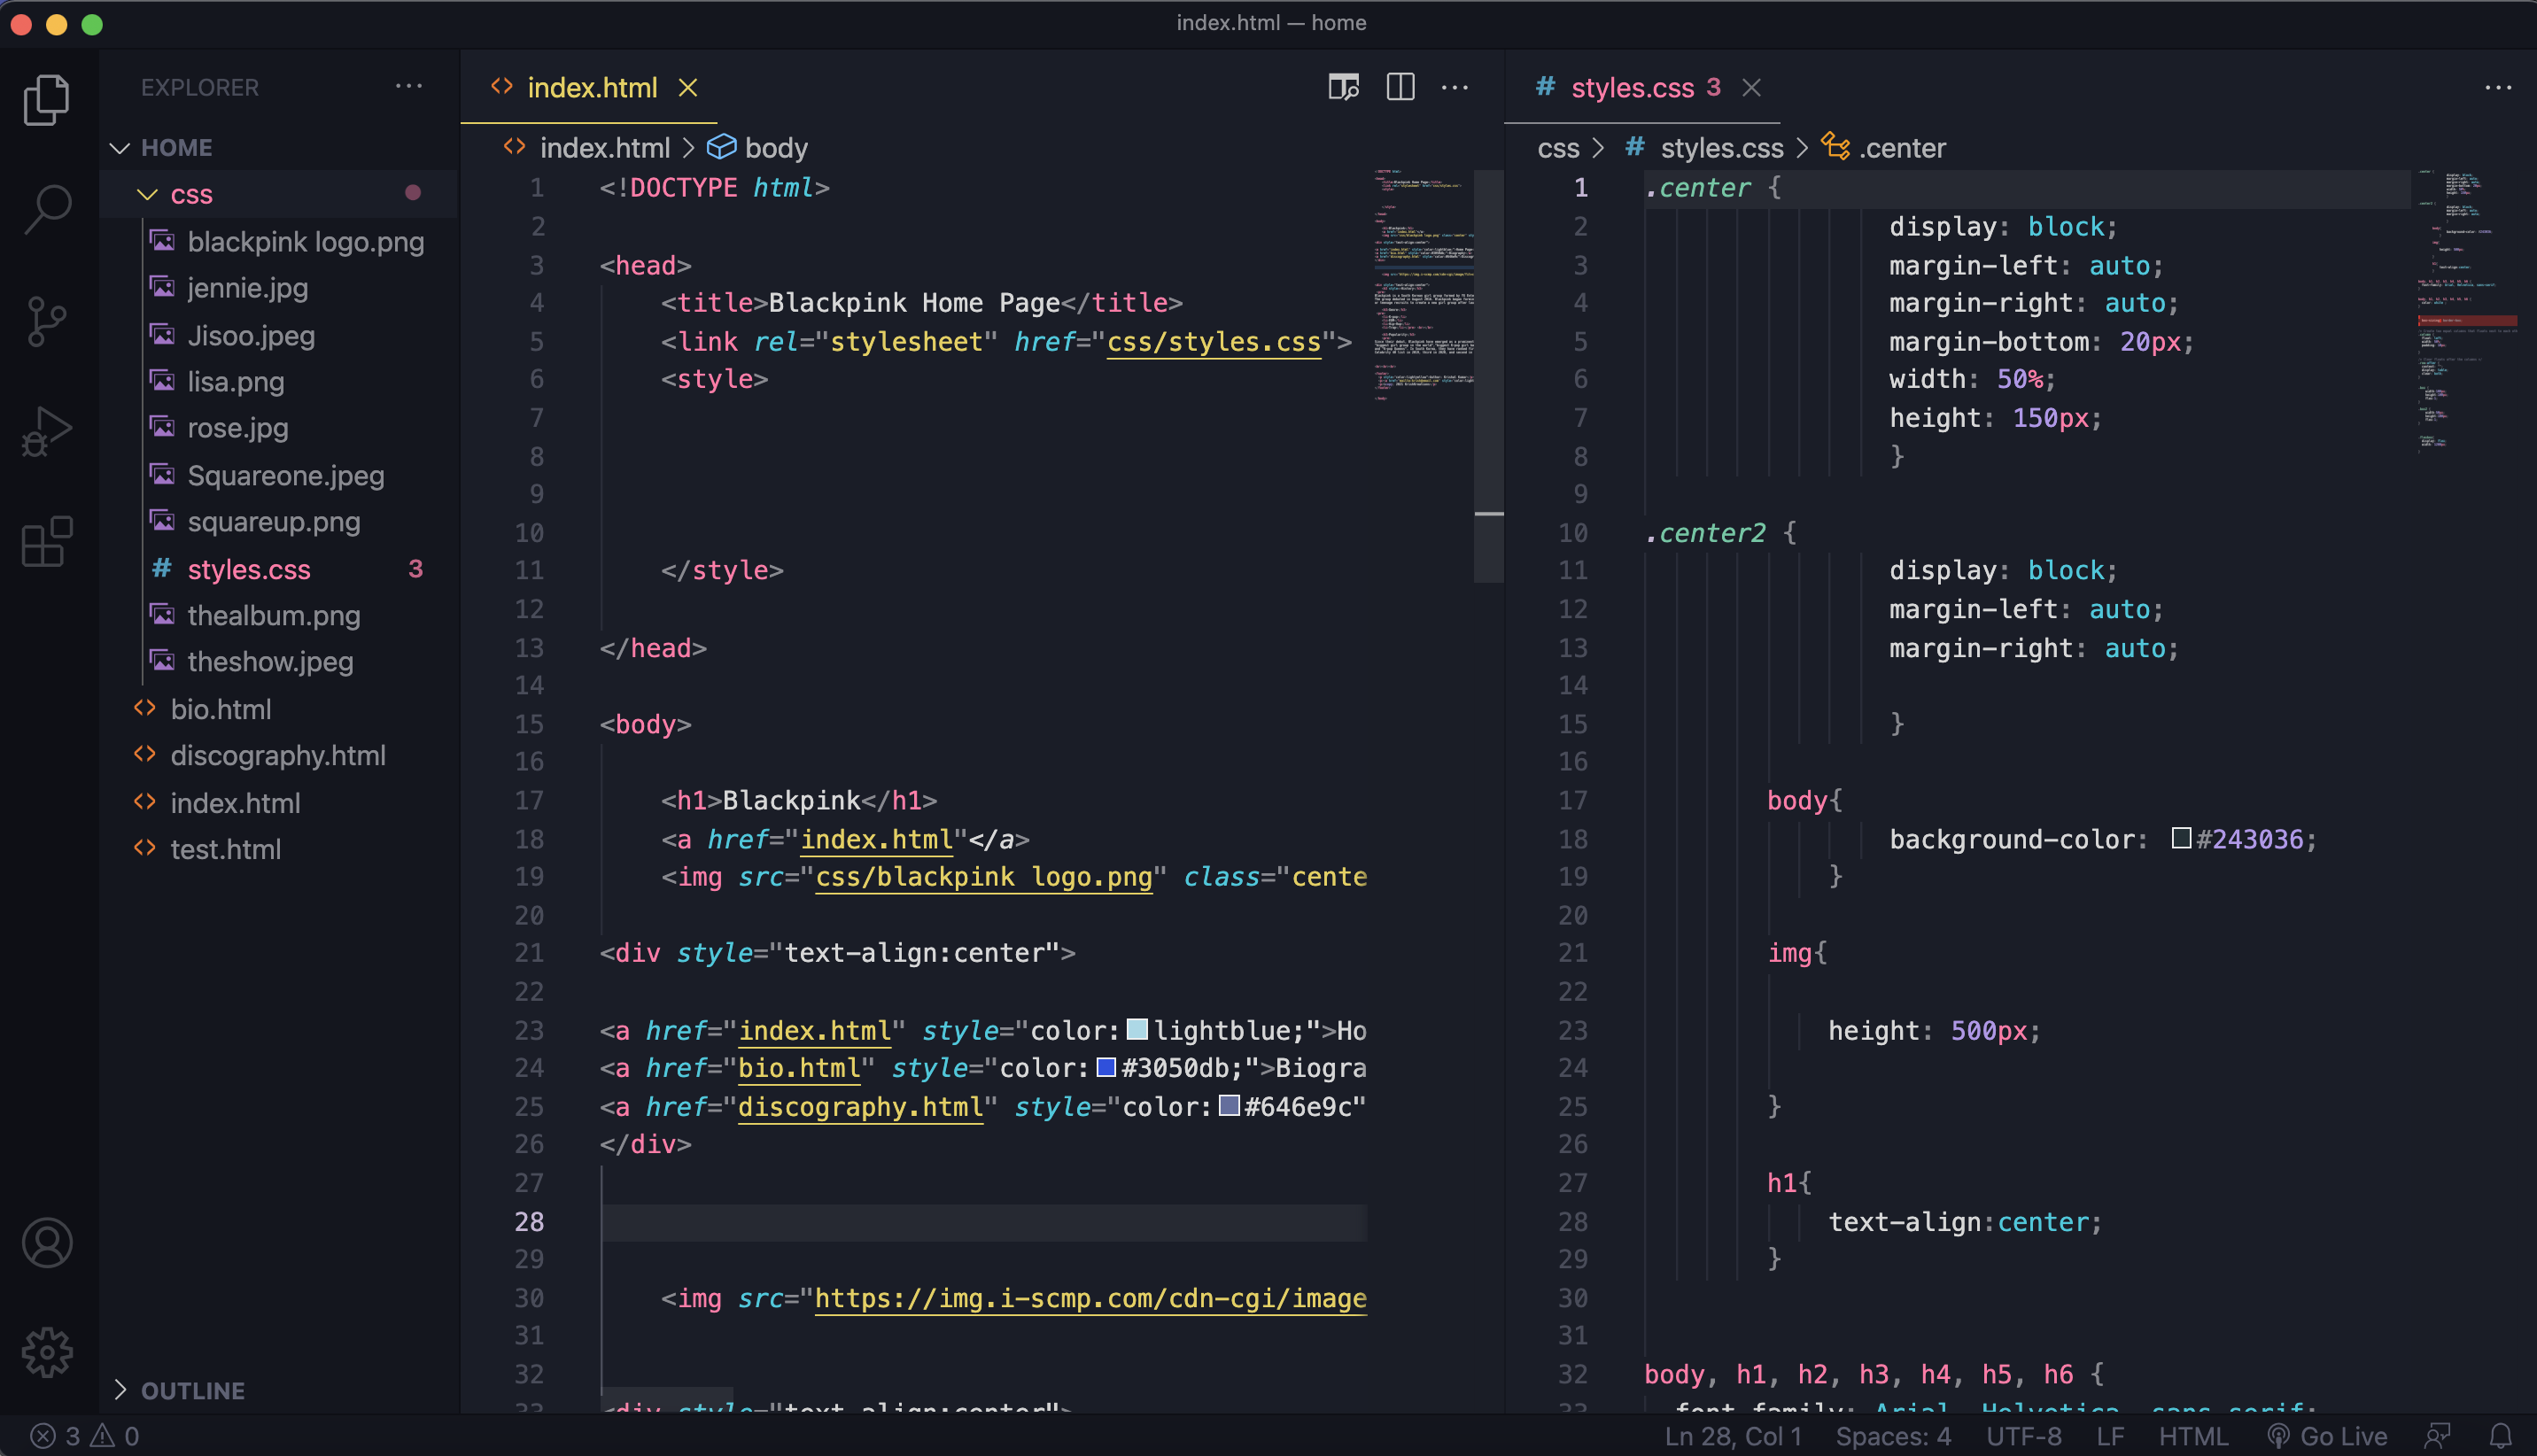Follow the discography.html href link in code
This screenshot has width=2537, height=1456.
(861, 1107)
